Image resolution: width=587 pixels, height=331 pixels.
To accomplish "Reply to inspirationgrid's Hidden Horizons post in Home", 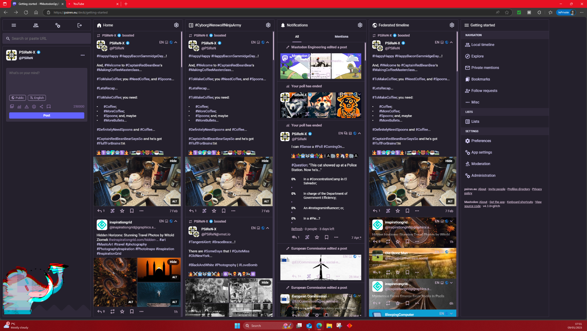I will [99, 311].
